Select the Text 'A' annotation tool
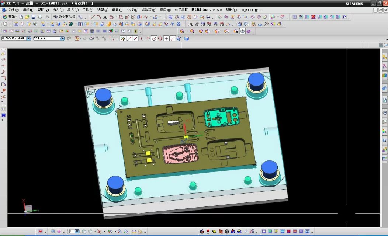Image resolution: width=388 pixels, height=236 pixels. coord(105,17)
